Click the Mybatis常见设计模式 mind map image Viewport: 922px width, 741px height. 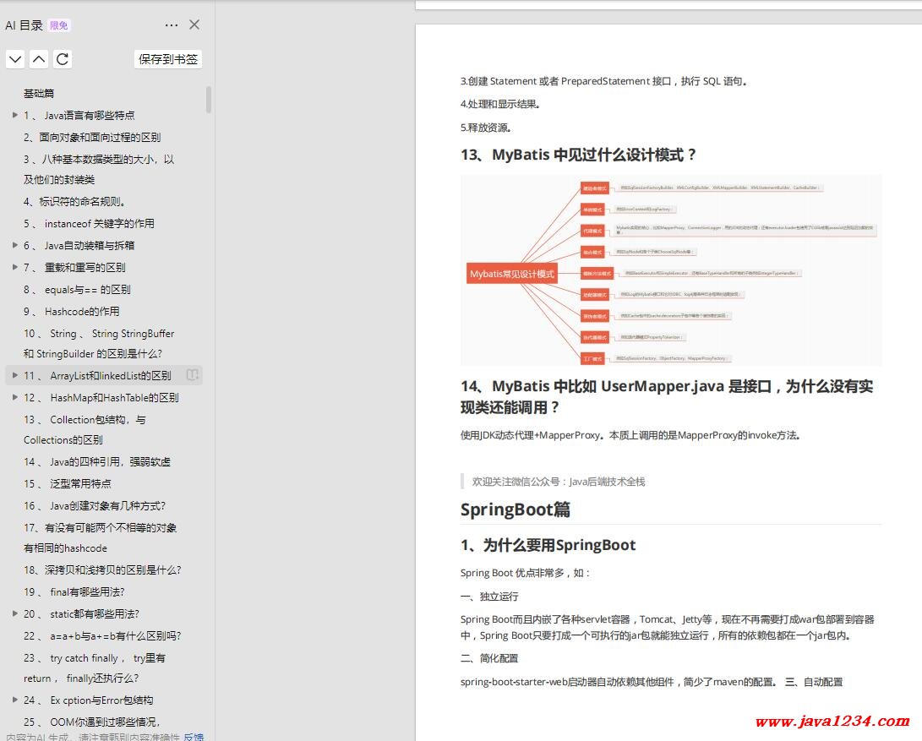coord(671,270)
